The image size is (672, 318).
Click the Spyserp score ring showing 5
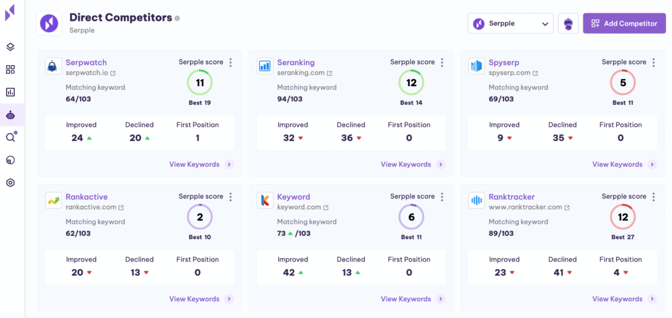tap(623, 83)
